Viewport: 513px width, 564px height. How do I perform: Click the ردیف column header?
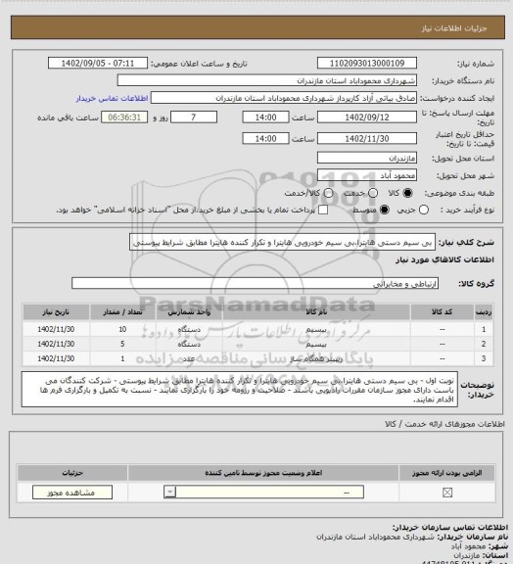484,312
